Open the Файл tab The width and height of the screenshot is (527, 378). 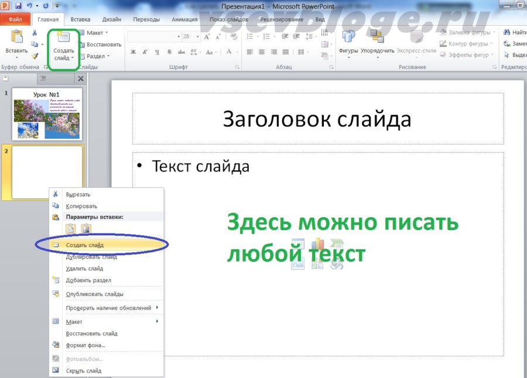point(15,19)
